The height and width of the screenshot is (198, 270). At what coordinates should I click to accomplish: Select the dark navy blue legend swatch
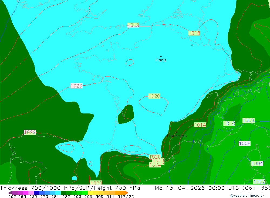(x=36, y=193)
